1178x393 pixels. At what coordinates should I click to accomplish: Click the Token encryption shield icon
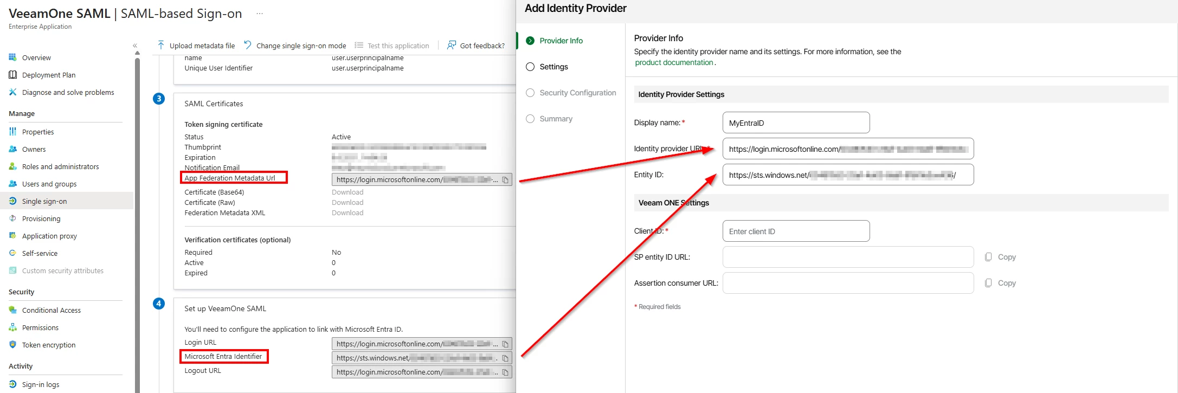(12, 344)
